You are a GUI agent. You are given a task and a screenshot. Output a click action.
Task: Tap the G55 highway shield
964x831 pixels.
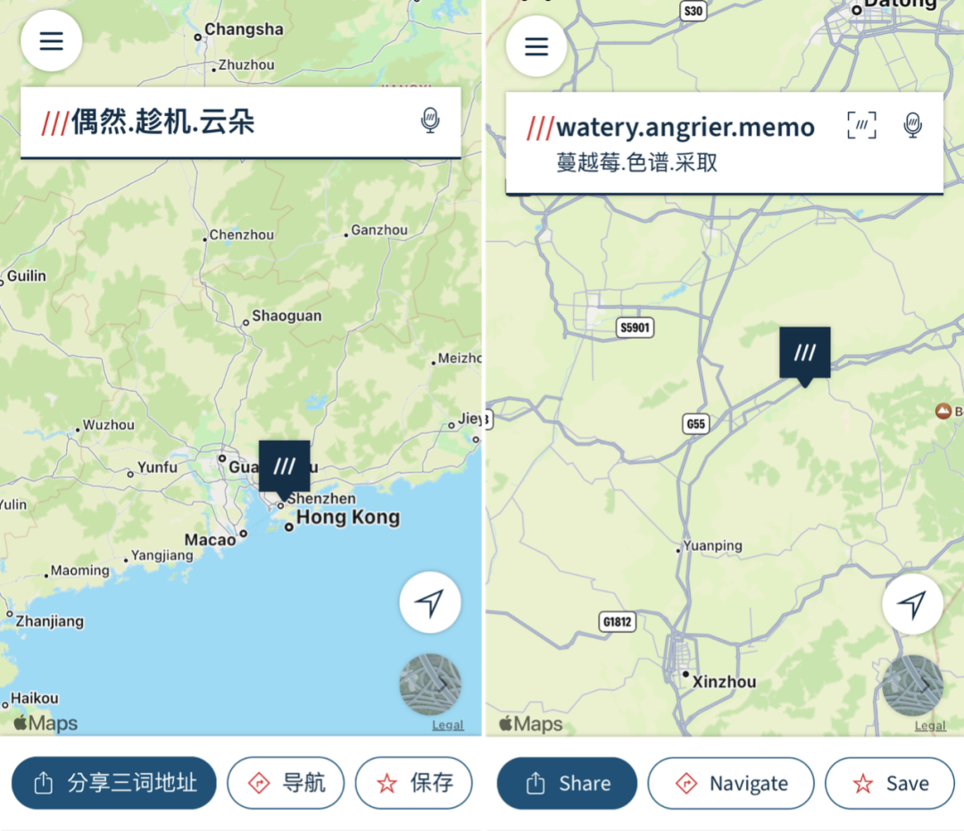click(696, 424)
